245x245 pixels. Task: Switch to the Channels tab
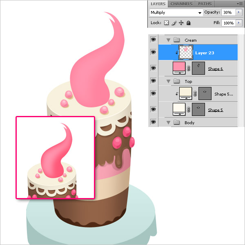click(181, 4)
